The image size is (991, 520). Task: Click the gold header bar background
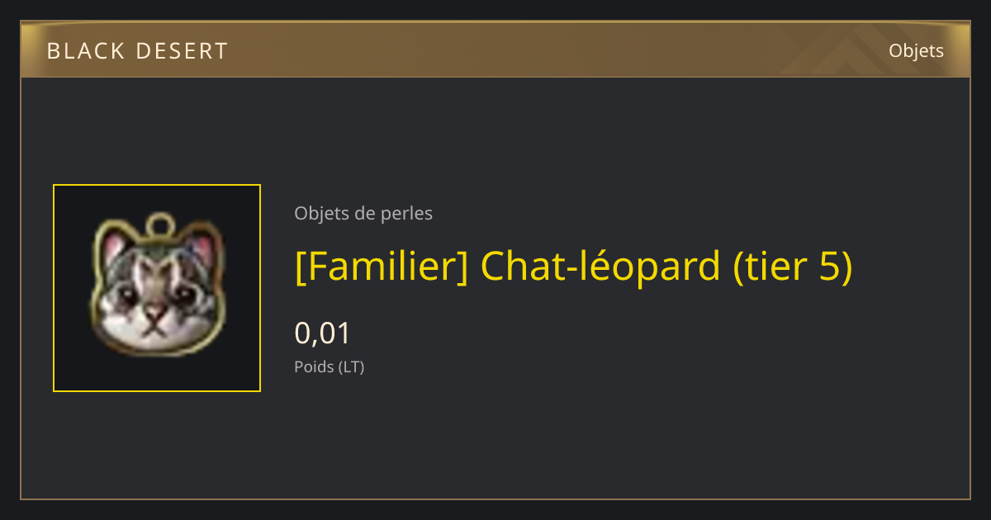click(495, 50)
